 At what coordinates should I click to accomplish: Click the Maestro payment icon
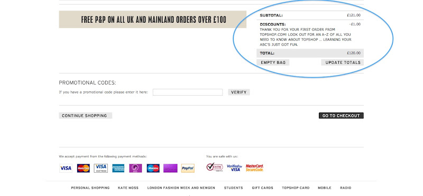[153, 168]
